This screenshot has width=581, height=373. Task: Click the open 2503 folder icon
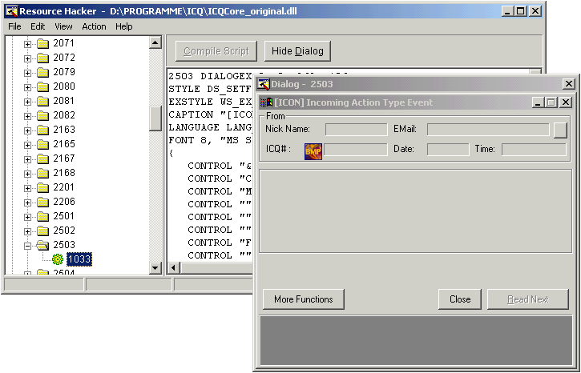click(42, 245)
